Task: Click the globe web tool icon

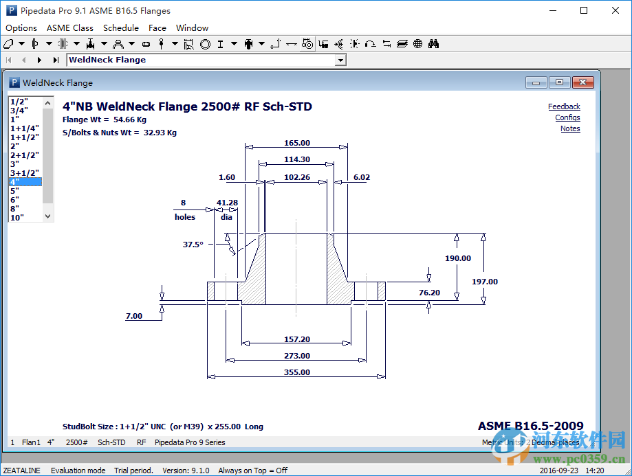Action: tap(417, 43)
